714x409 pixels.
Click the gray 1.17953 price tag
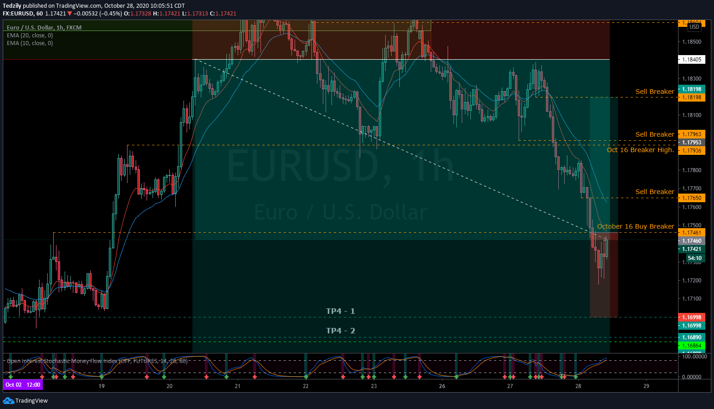[x=692, y=142]
